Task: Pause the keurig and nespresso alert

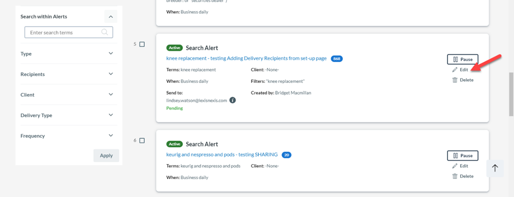Action: click(463, 156)
